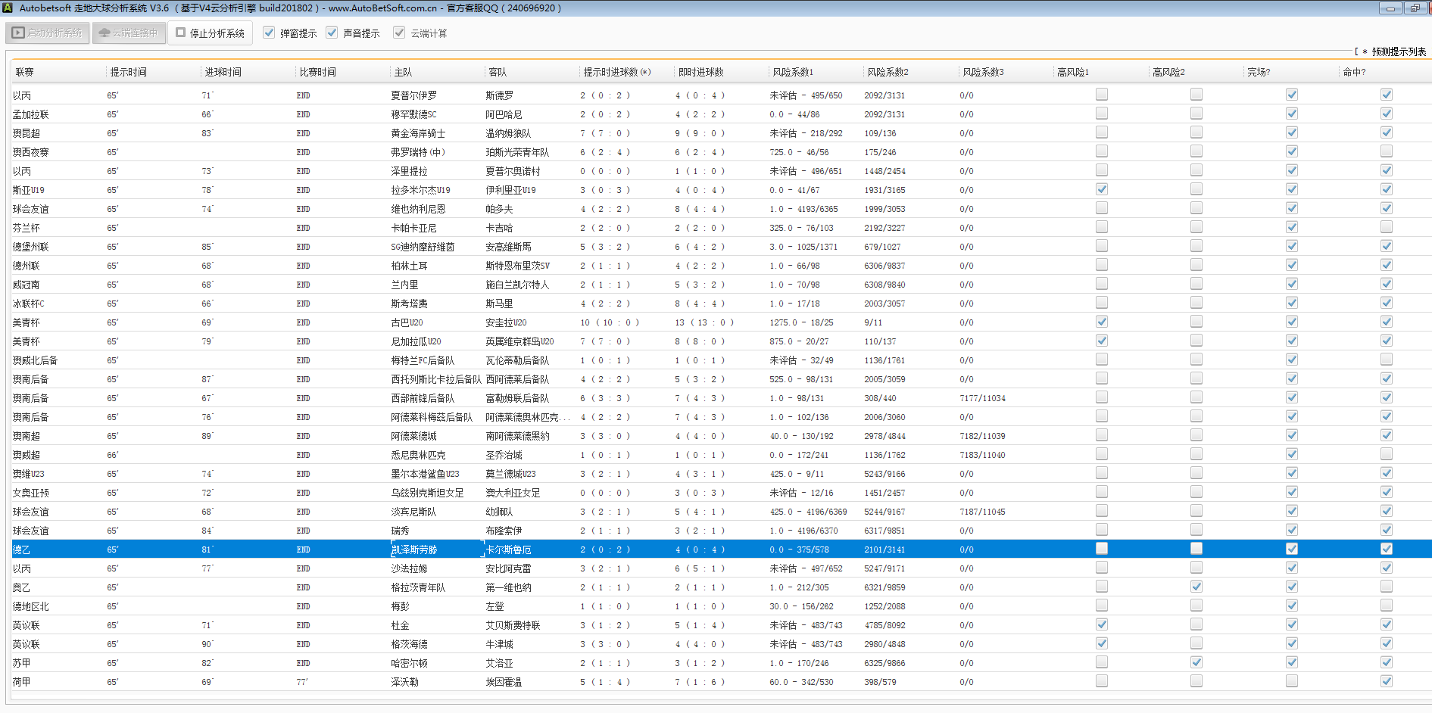Select the 古巴U20 match row
This screenshot has height=713, width=1432.
pyautogui.click(x=407, y=322)
